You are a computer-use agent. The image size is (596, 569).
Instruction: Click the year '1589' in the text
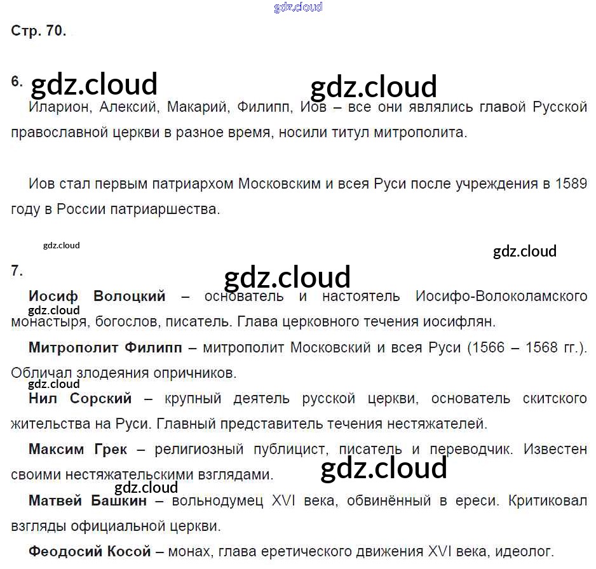pyautogui.click(x=571, y=184)
